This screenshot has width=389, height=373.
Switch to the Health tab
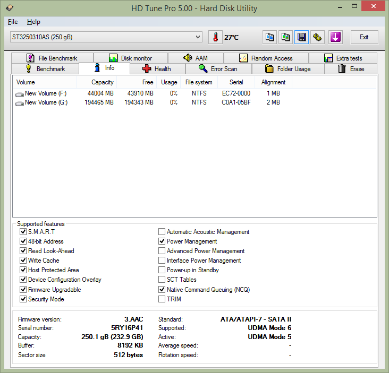(x=157, y=68)
